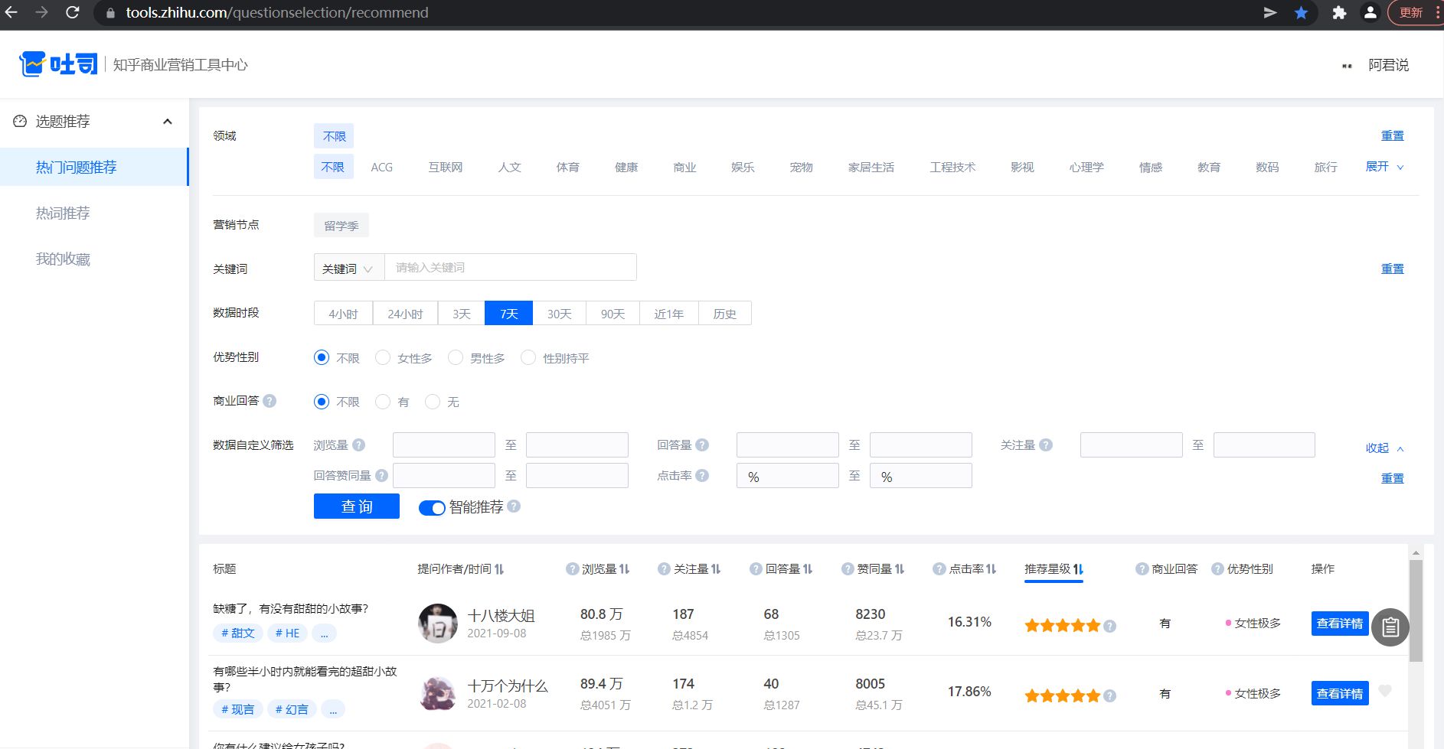Click help icon beside 回答赞同量 filter

(x=381, y=475)
